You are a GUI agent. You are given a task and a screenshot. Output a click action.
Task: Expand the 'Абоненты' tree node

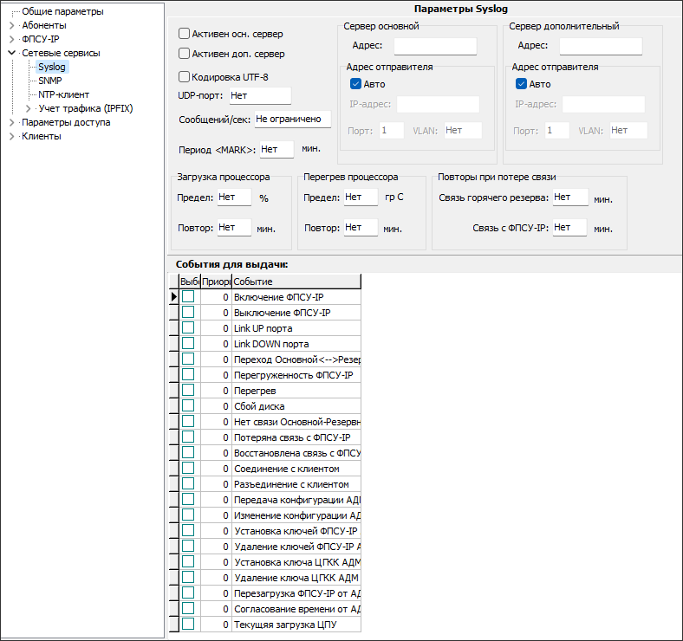pyautogui.click(x=11, y=25)
